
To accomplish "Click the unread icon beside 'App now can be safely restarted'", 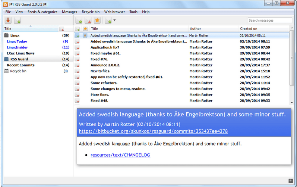I will click(x=77, y=77).
